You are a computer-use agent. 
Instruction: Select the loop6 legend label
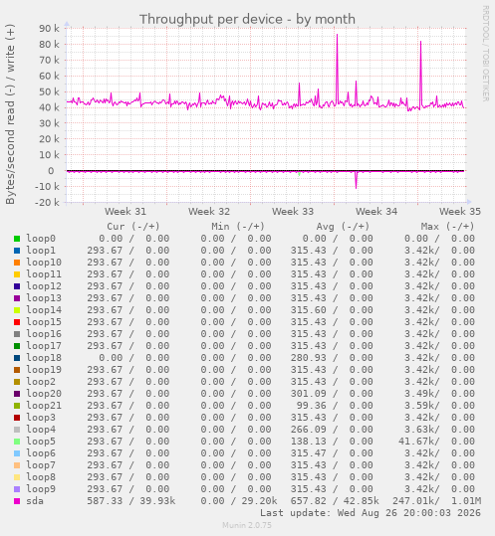[41, 453]
